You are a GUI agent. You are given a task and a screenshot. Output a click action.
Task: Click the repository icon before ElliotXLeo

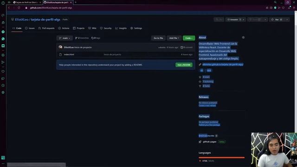[x=13, y=19]
